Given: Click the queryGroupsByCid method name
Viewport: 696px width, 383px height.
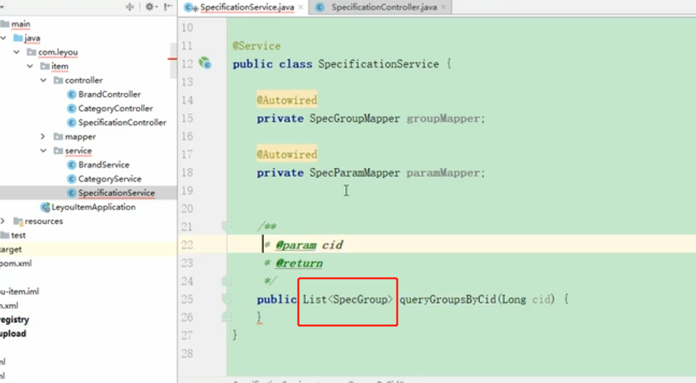Looking at the screenshot, I should (448, 300).
